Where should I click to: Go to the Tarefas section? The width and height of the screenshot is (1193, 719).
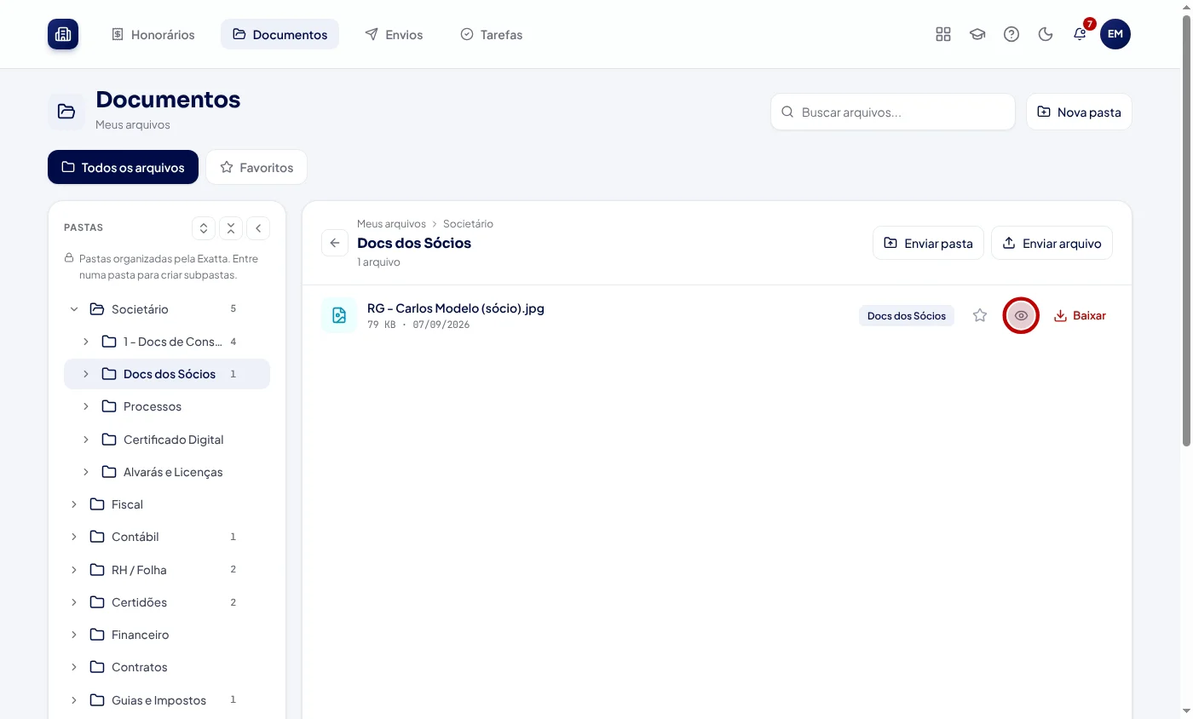(491, 34)
